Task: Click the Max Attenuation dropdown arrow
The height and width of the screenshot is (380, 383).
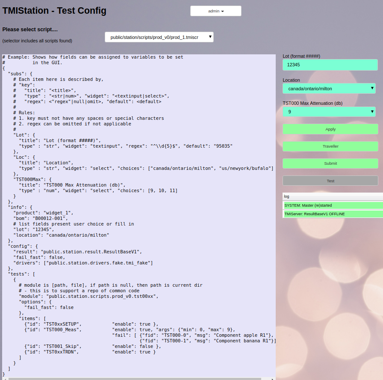Action: [x=372, y=112]
